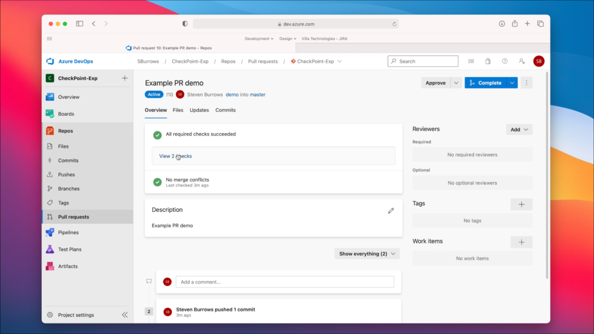Reload the page with refresh icon

(x=394, y=24)
